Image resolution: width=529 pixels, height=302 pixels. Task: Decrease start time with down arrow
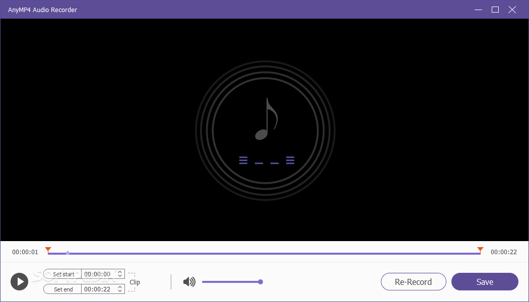point(120,276)
